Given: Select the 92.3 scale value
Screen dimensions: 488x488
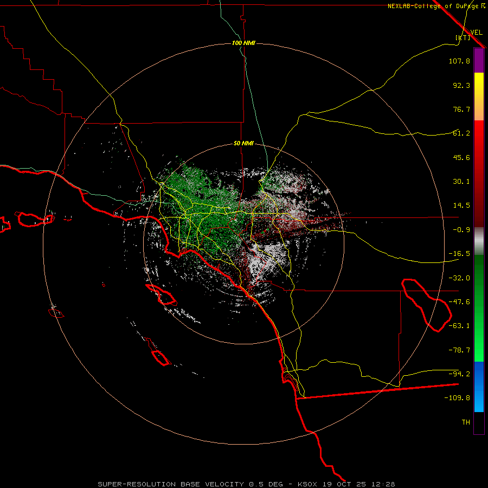Looking at the screenshot, I should (x=461, y=85).
